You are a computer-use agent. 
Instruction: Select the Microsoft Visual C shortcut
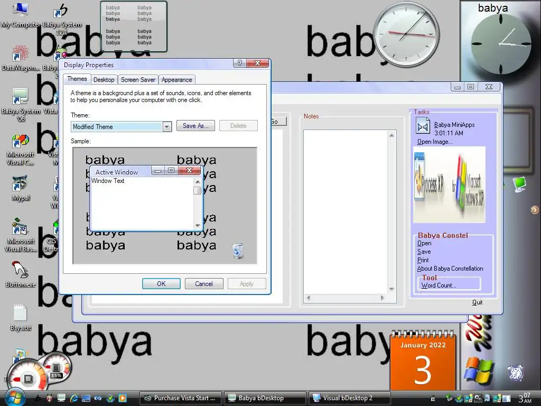point(21,150)
